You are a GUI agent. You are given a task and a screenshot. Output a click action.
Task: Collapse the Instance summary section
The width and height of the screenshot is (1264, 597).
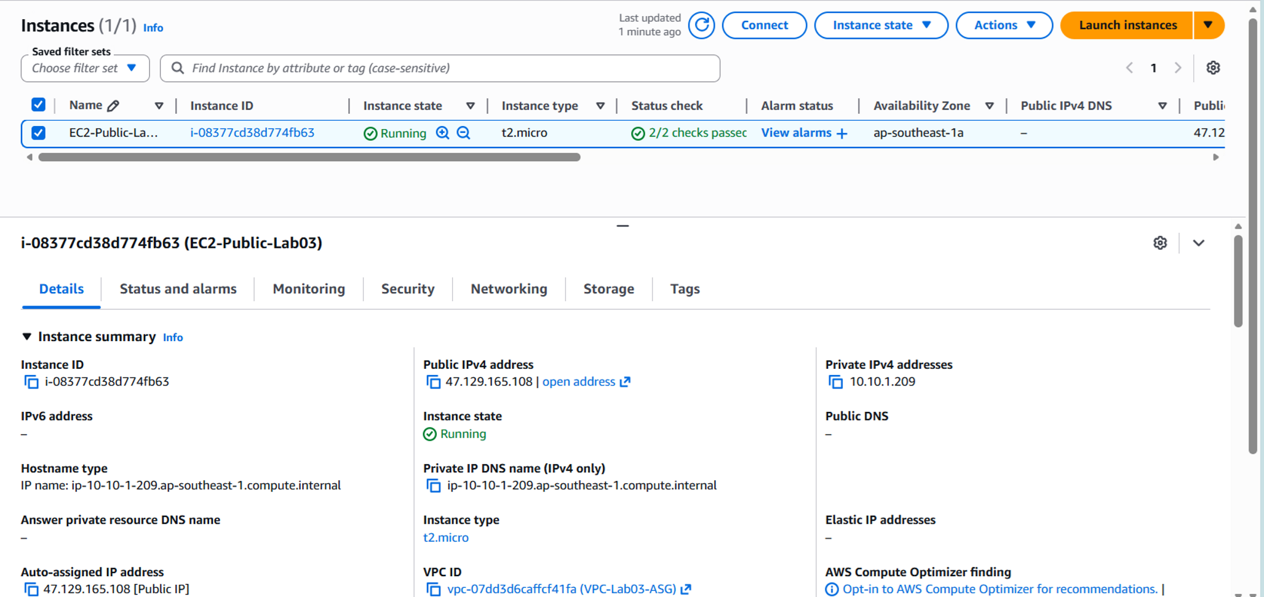(26, 336)
